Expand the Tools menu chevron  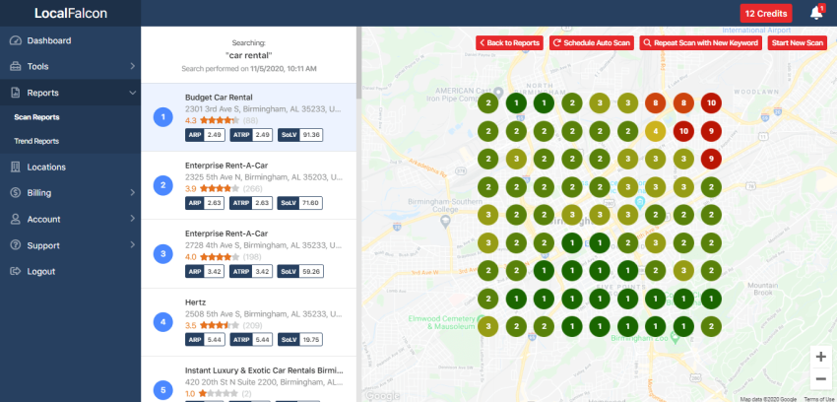pos(132,66)
